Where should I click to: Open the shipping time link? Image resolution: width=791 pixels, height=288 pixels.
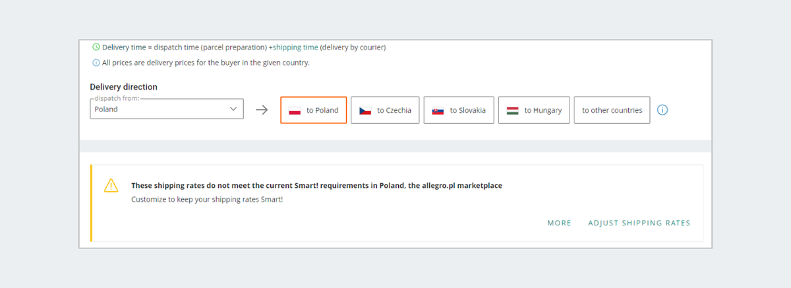(295, 47)
